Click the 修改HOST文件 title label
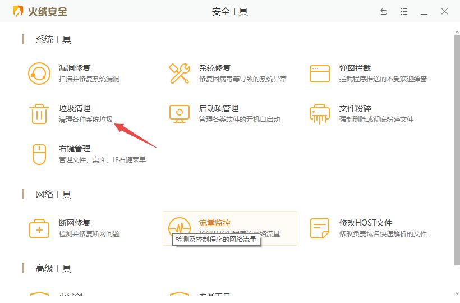Image resolution: width=460 pixels, height=303 pixels. (366, 223)
